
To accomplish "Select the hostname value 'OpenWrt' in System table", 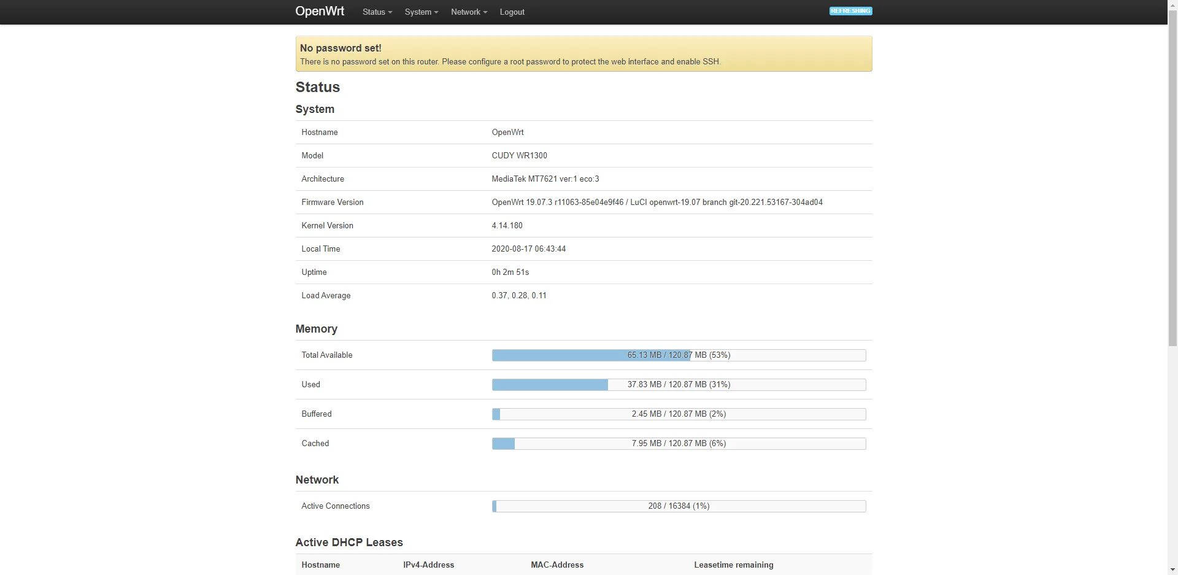I will pos(507,133).
